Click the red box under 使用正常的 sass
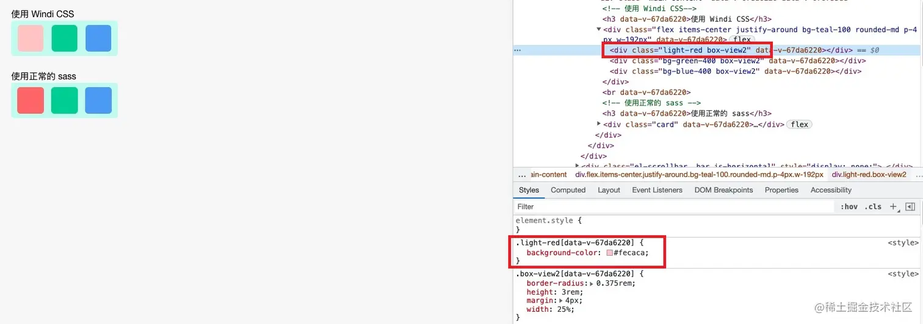This screenshot has height=324, width=923. (x=31, y=100)
